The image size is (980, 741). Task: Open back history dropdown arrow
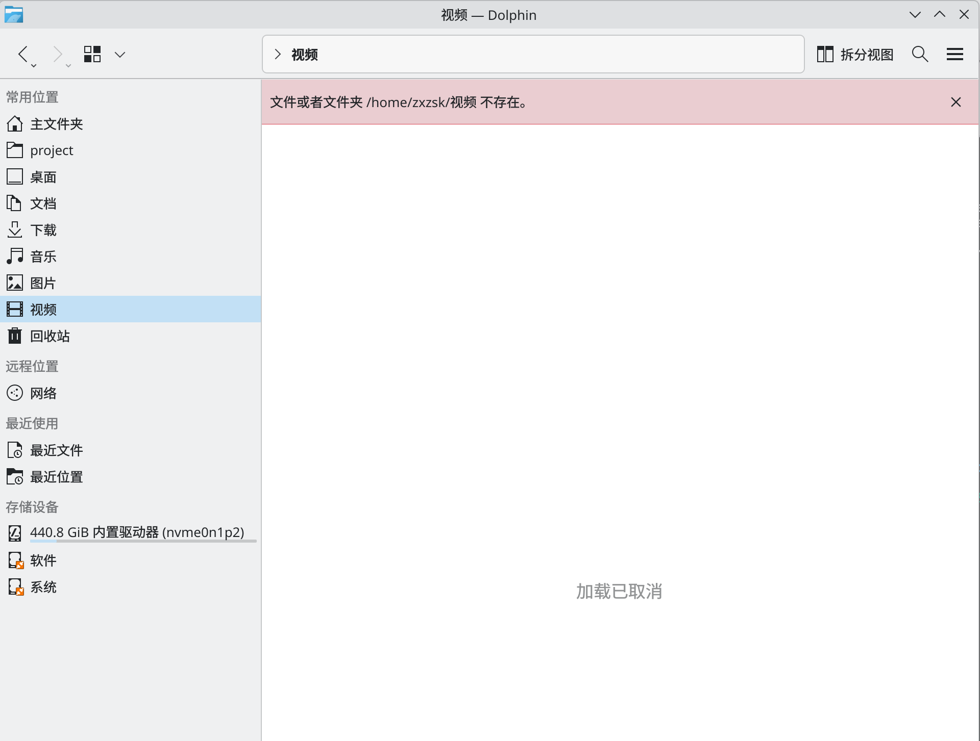34,66
